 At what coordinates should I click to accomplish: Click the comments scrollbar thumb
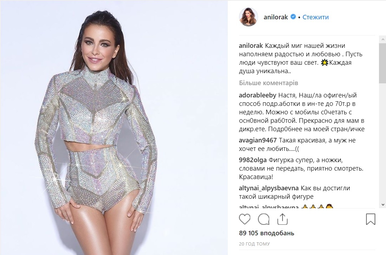(382, 63)
